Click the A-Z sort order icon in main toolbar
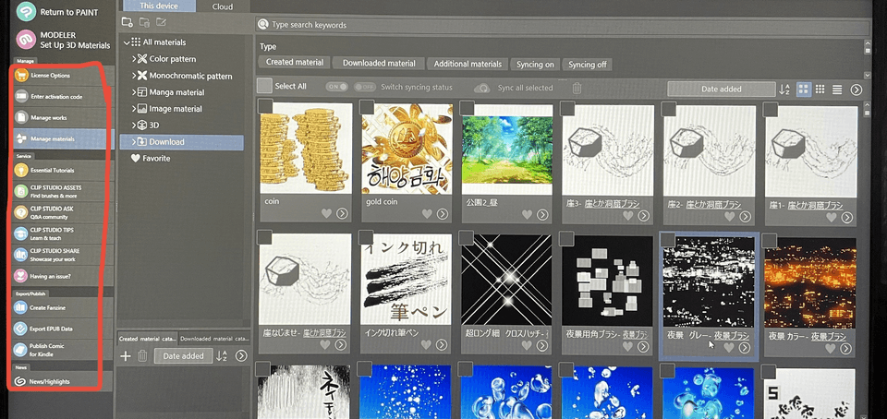The width and height of the screenshot is (887, 419). coord(784,90)
